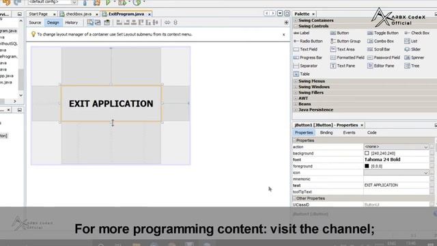Switch to the Source view
The image size is (437, 246).
click(x=35, y=23)
